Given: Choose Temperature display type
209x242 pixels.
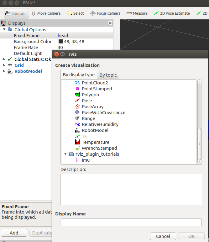Looking at the screenshot, I should point(96,142).
